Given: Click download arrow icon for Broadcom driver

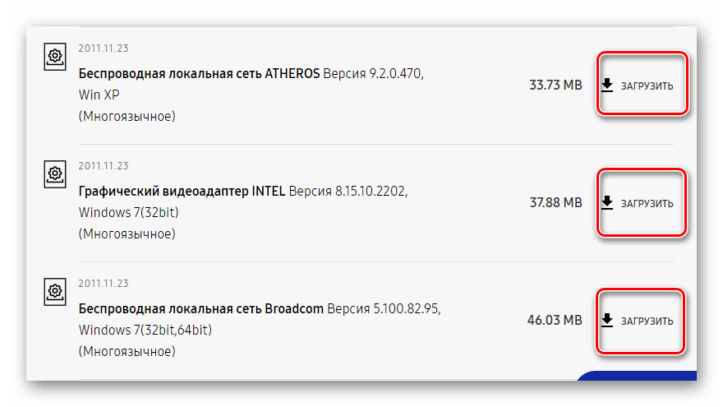Looking at the screenshot, I should point(607,320).
